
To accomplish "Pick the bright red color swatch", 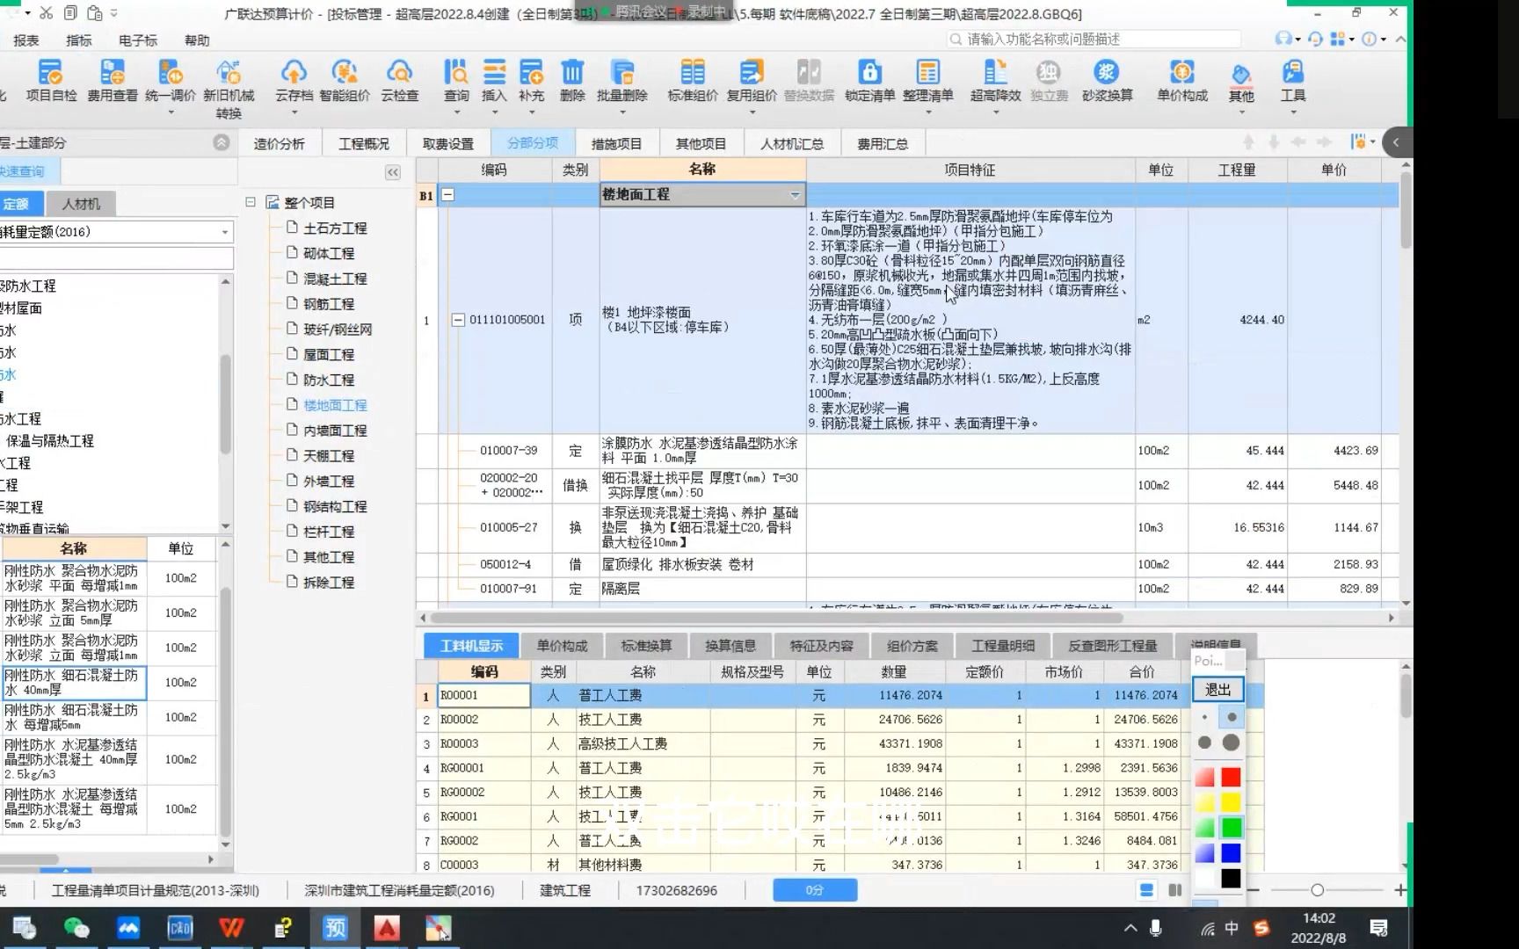I will pyautogui.click(x=1231, y=777).
